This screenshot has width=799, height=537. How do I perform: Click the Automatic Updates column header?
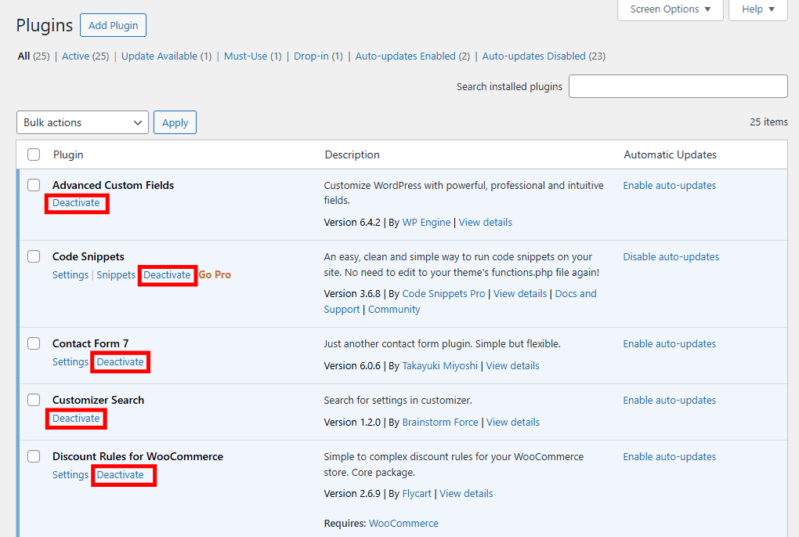tap(670, 154)
